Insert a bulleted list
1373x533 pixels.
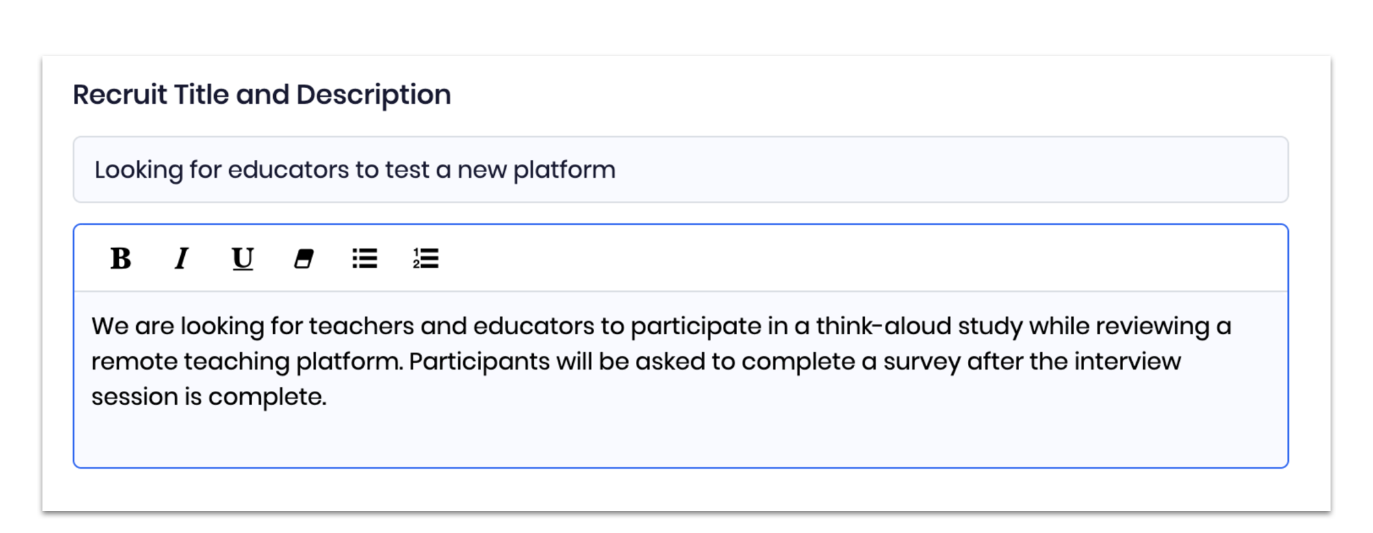364,258
